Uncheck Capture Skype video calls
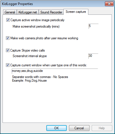The width and height of the screenshot is (115, 134). pos(8,50)
